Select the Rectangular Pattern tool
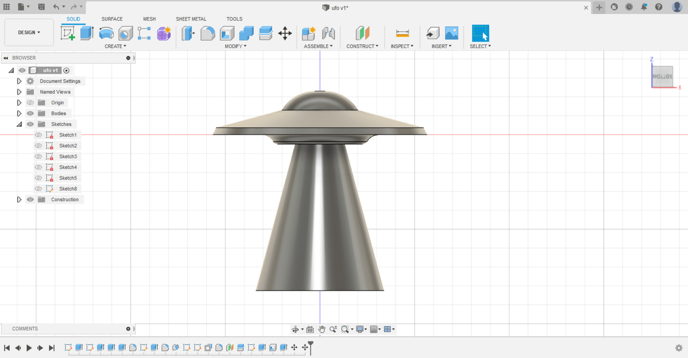This screenshot has width=688, height=358. click(x=144, y=33)
